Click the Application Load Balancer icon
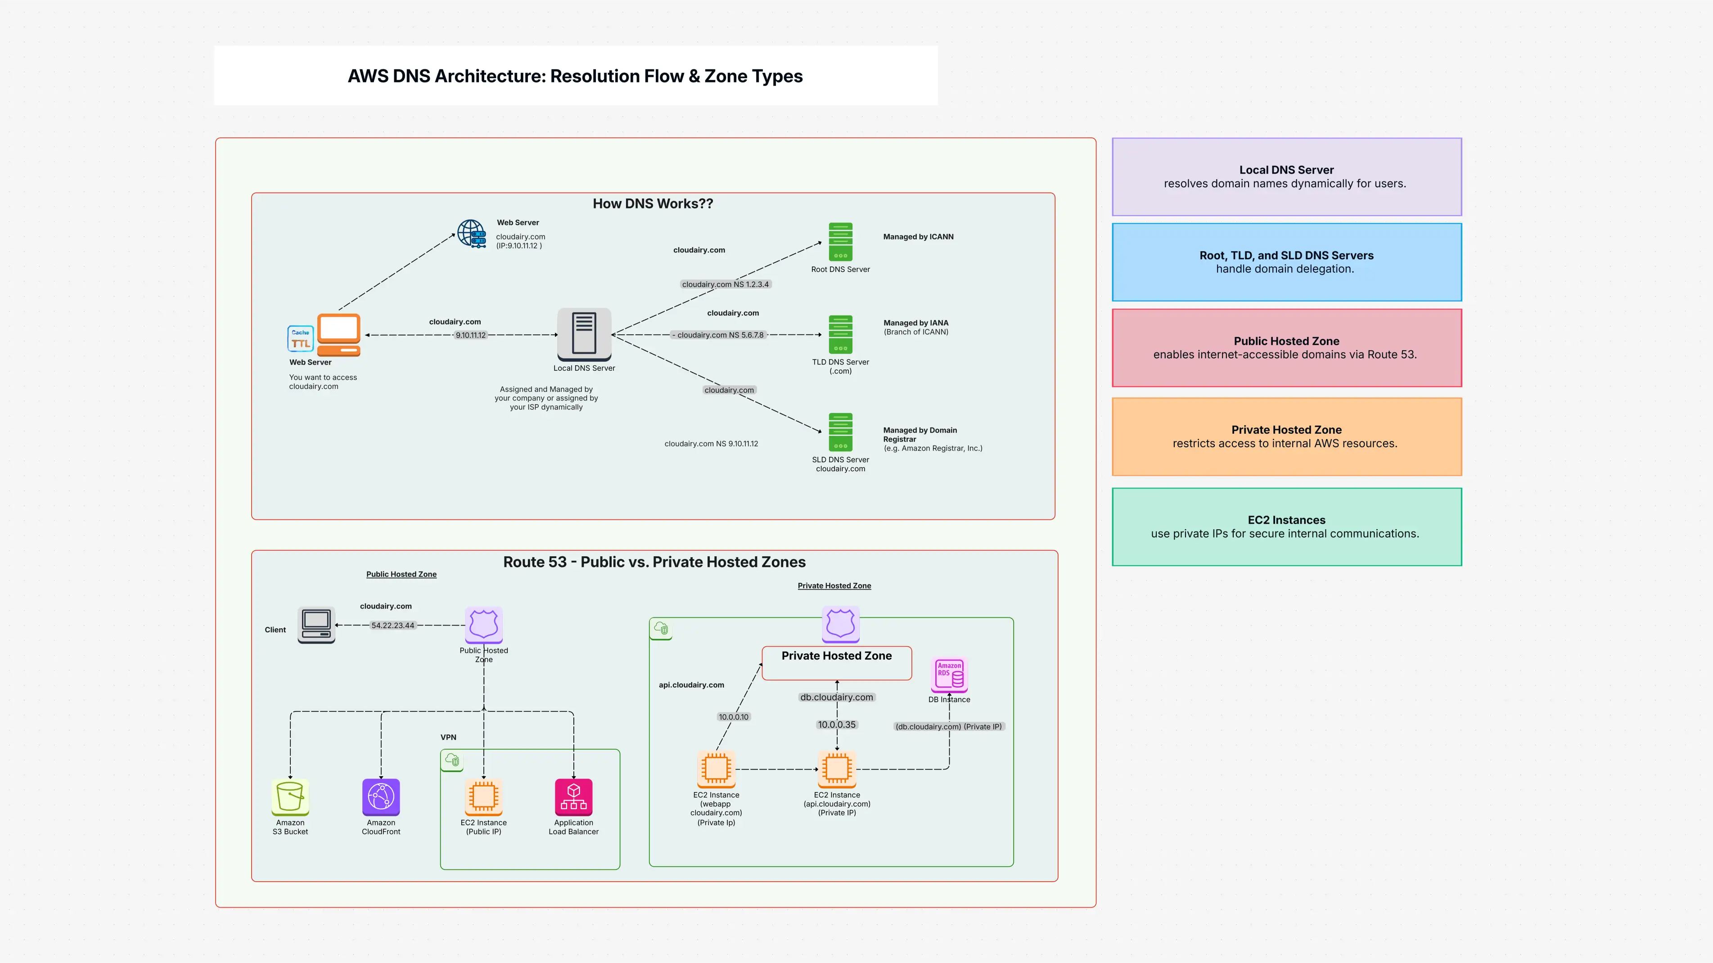The width and height of the screenshot is (1713, 963). (573, 797)
